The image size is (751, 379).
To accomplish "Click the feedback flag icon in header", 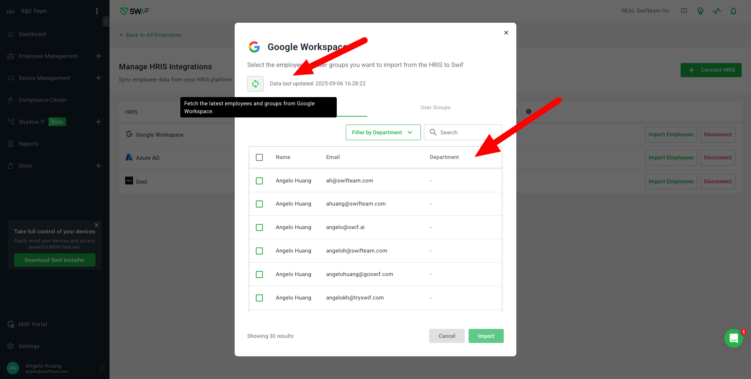I will pos(684,11).
